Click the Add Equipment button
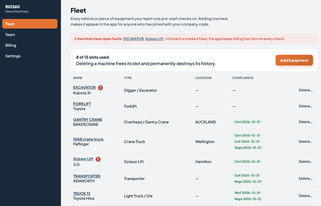The width and height of the screenshot is (321, 206). [x=294, y=60]
